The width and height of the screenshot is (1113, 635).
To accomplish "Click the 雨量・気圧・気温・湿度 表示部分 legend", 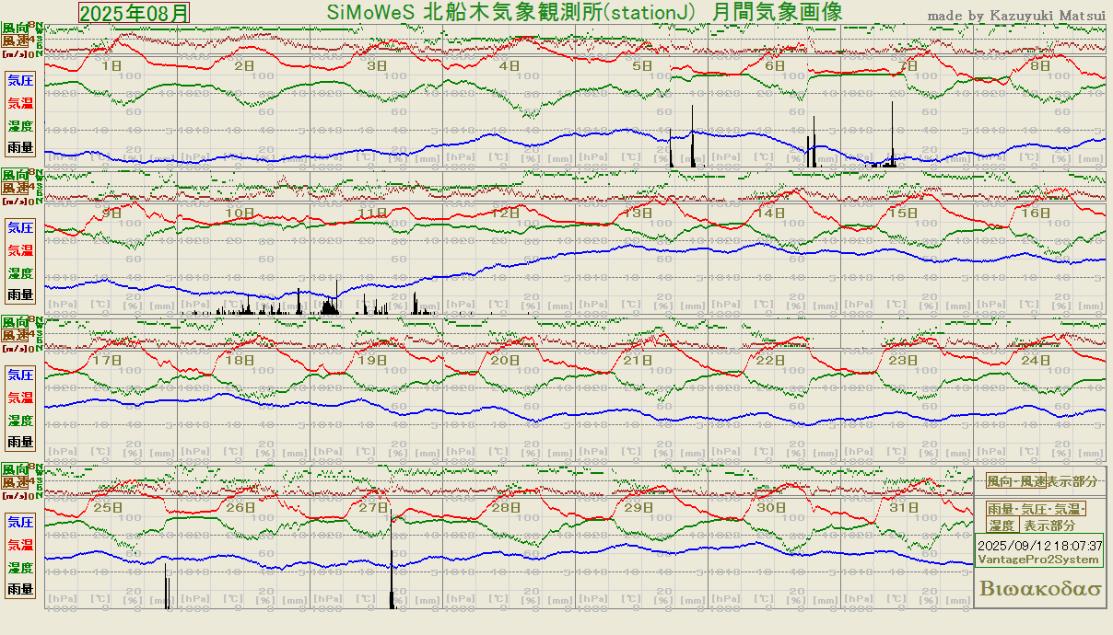I will pos(1037,517).
